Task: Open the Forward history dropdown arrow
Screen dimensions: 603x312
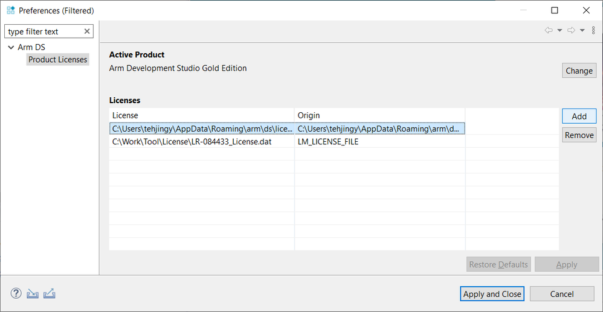Action: [x=582, y=30]
